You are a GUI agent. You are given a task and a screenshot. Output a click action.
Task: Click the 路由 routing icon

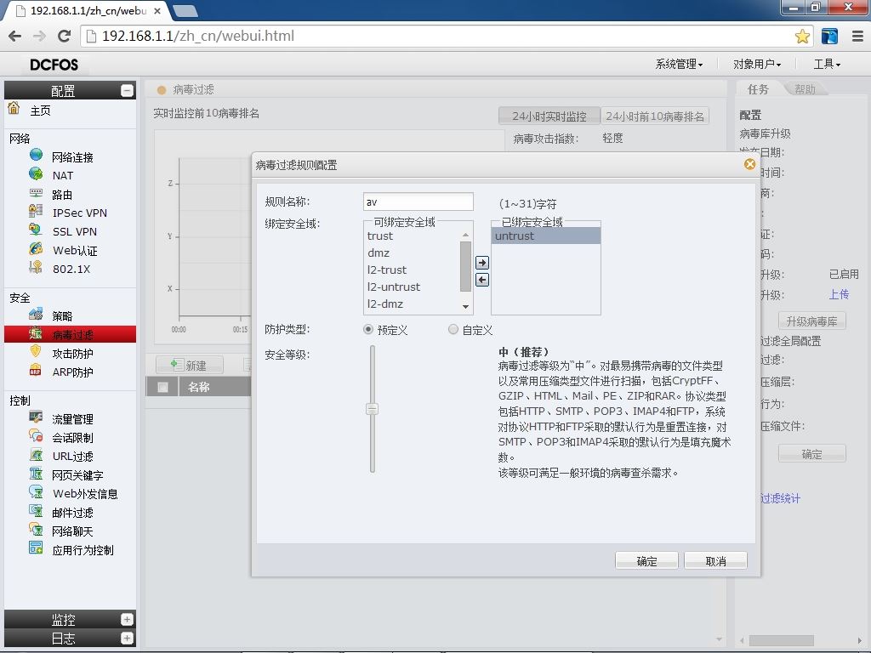(36, 193)
